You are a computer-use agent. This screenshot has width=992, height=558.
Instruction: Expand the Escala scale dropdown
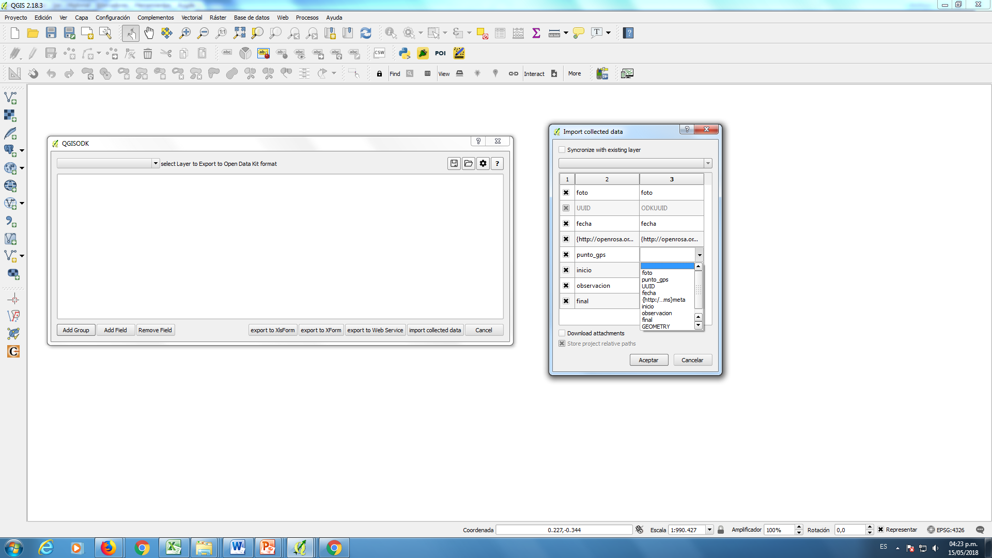coord(709,530)
